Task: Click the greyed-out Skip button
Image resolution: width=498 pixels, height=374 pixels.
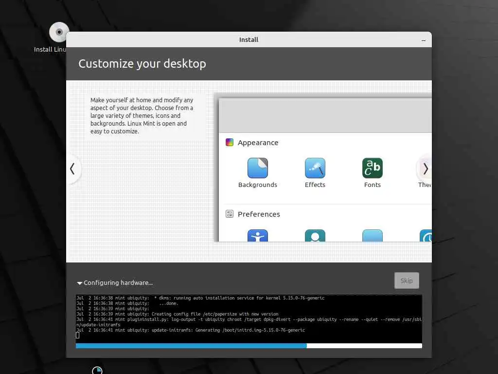Action: 407,280
